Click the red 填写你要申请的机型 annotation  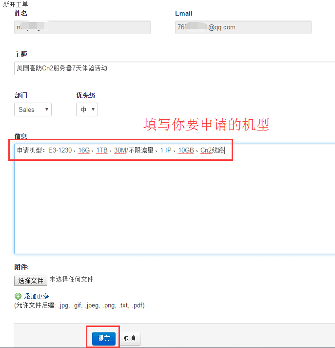206,125
